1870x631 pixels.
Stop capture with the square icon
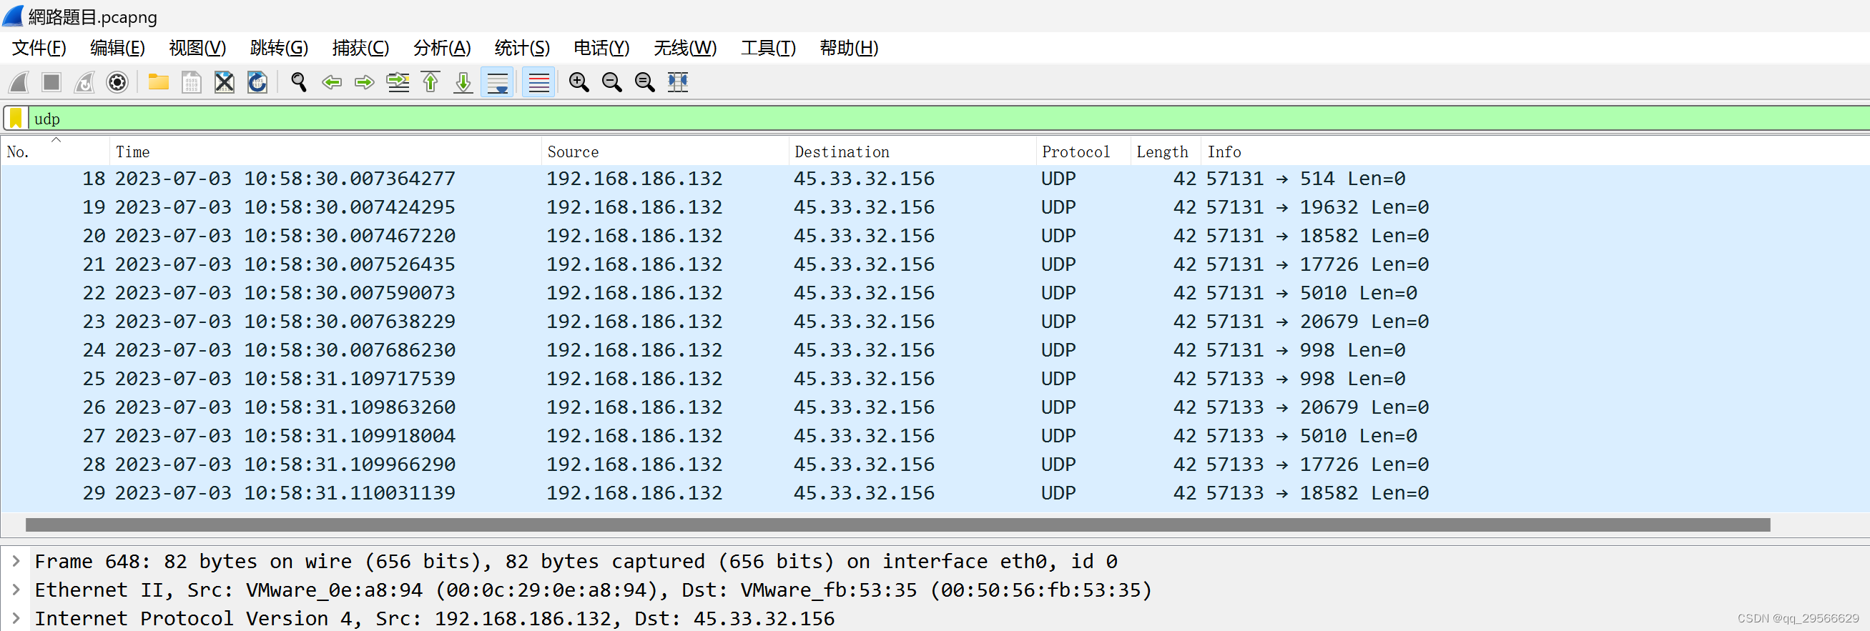pyautogui.click(x=51, y=82)
